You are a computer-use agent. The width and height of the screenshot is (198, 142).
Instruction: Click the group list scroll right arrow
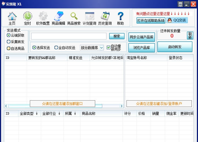pyautogui.click(x=122, y=106)
